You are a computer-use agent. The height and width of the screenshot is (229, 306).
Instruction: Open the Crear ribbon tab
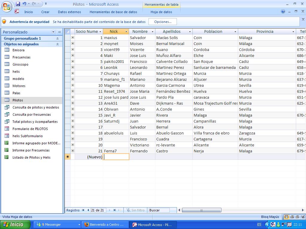point(45,12)
